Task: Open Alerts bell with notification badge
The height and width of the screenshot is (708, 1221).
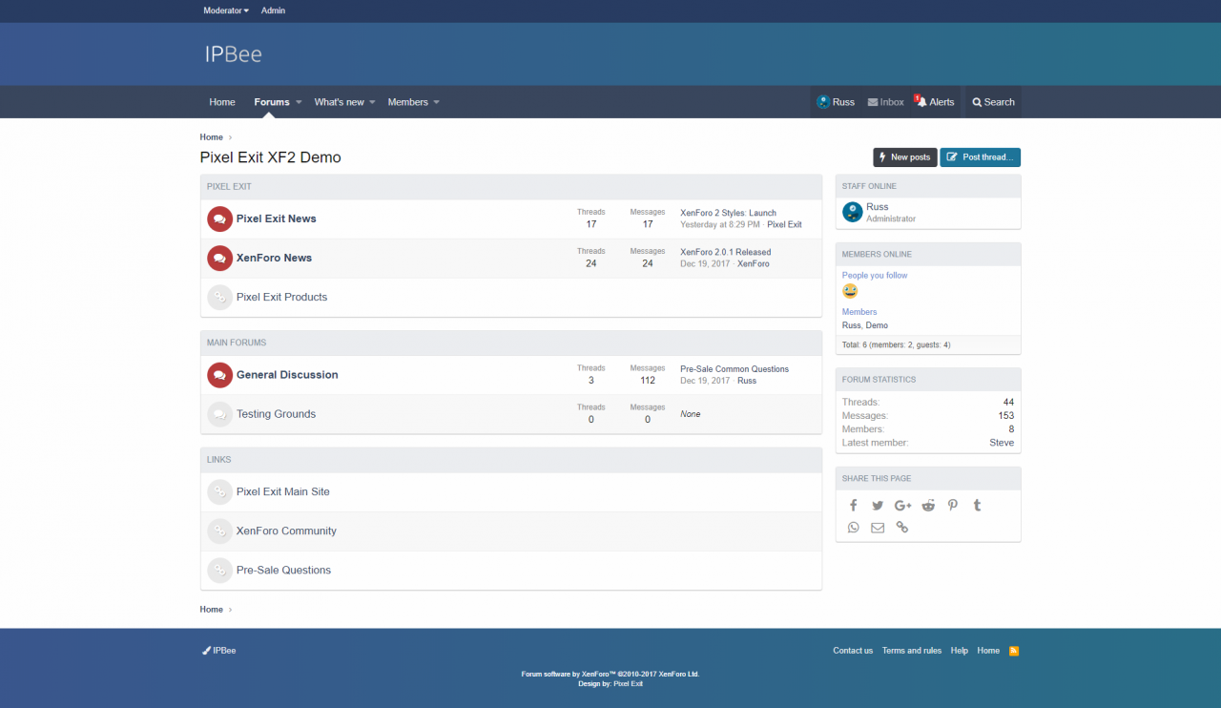Action: tap(934, 102)
